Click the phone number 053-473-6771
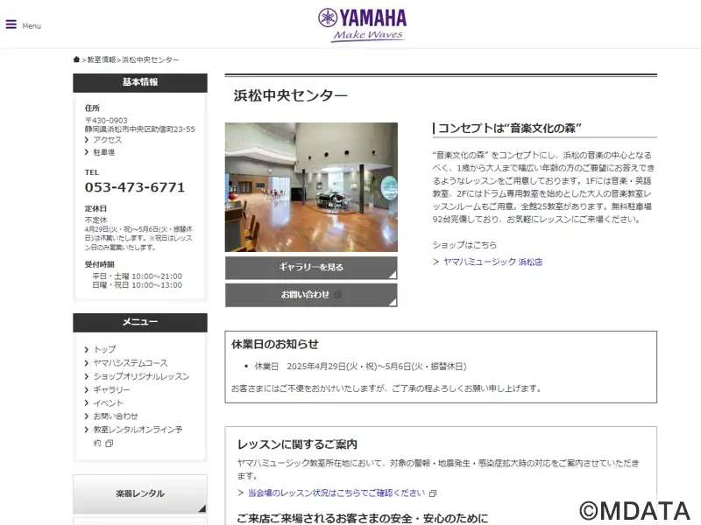Viewport: 701px width, 525px height. coord(135,187)
